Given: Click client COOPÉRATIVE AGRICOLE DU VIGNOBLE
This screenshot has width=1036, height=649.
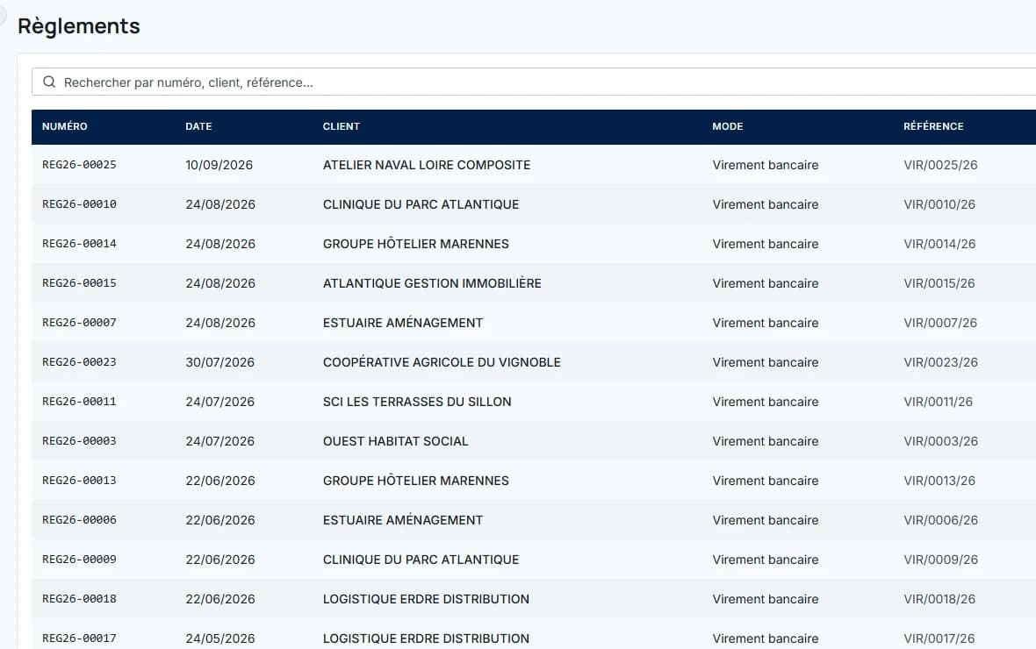Looking at the screenshot, I should pos(442,362).
